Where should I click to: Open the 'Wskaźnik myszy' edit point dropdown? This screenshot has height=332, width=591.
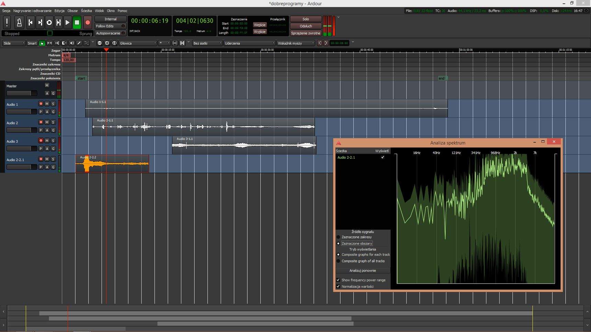[296, 43]
